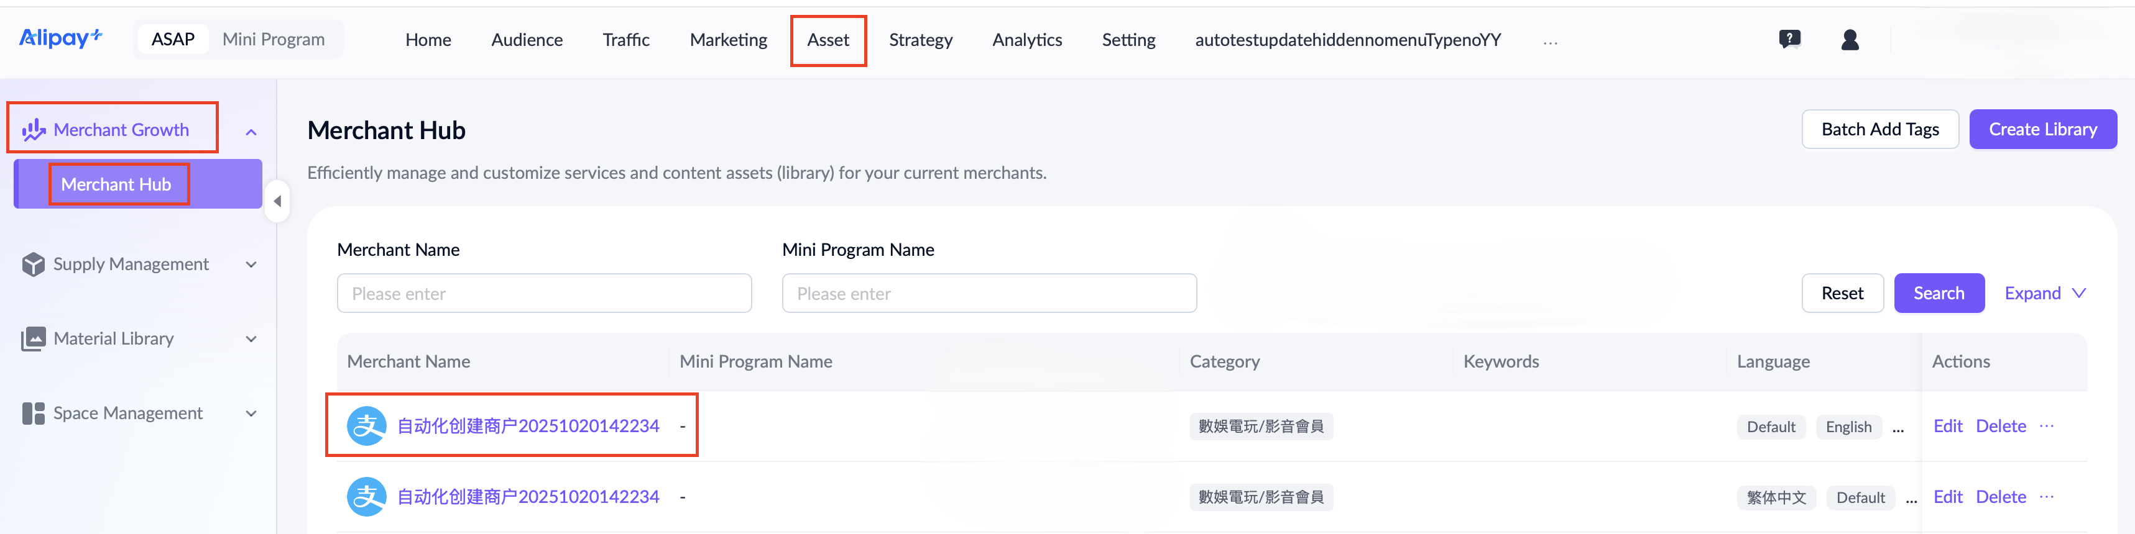The height and width of the screenshot is (534, 2135).
Task: Click the Create Library button
Action: (x=2042, y=129)
